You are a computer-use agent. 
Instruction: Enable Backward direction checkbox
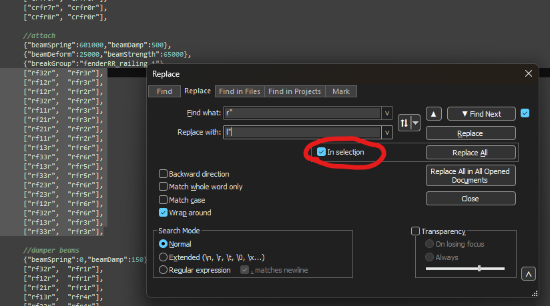[164, 174]
